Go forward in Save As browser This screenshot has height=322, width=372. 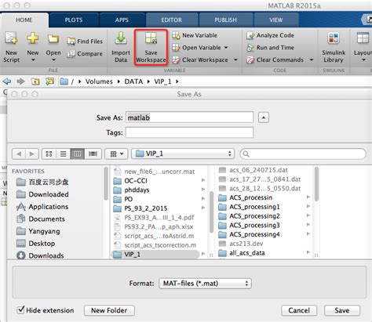click(x=32, y=154)
